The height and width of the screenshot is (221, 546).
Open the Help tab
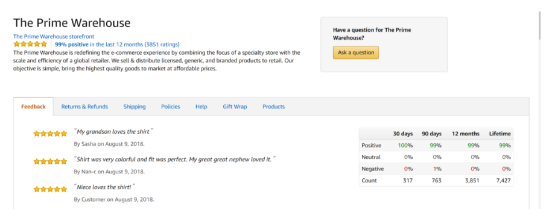click(x=202, y=107)
